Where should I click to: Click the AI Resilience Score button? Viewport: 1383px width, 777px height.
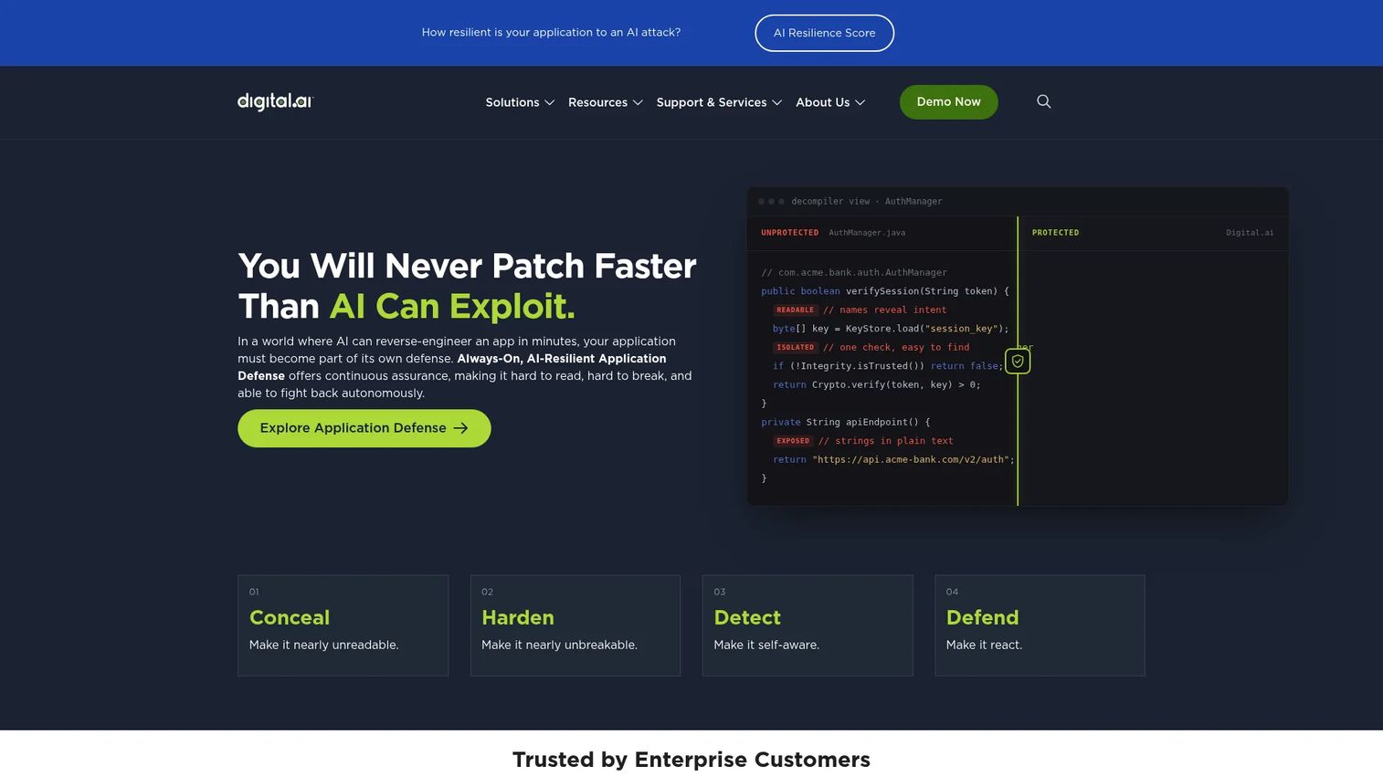824,33
